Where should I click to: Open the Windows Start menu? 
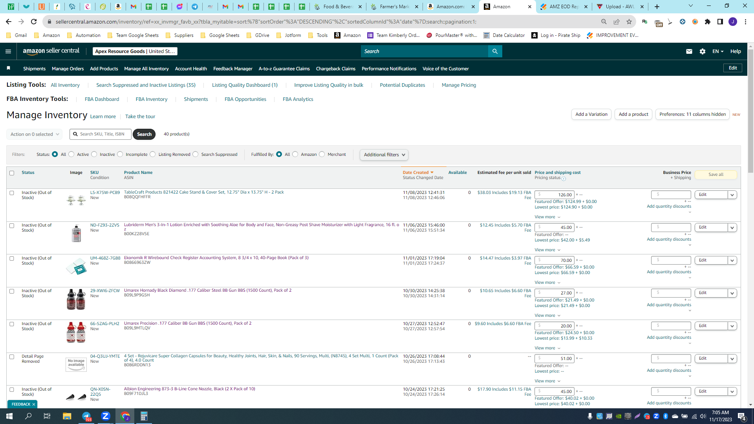[x=9, y=416]
